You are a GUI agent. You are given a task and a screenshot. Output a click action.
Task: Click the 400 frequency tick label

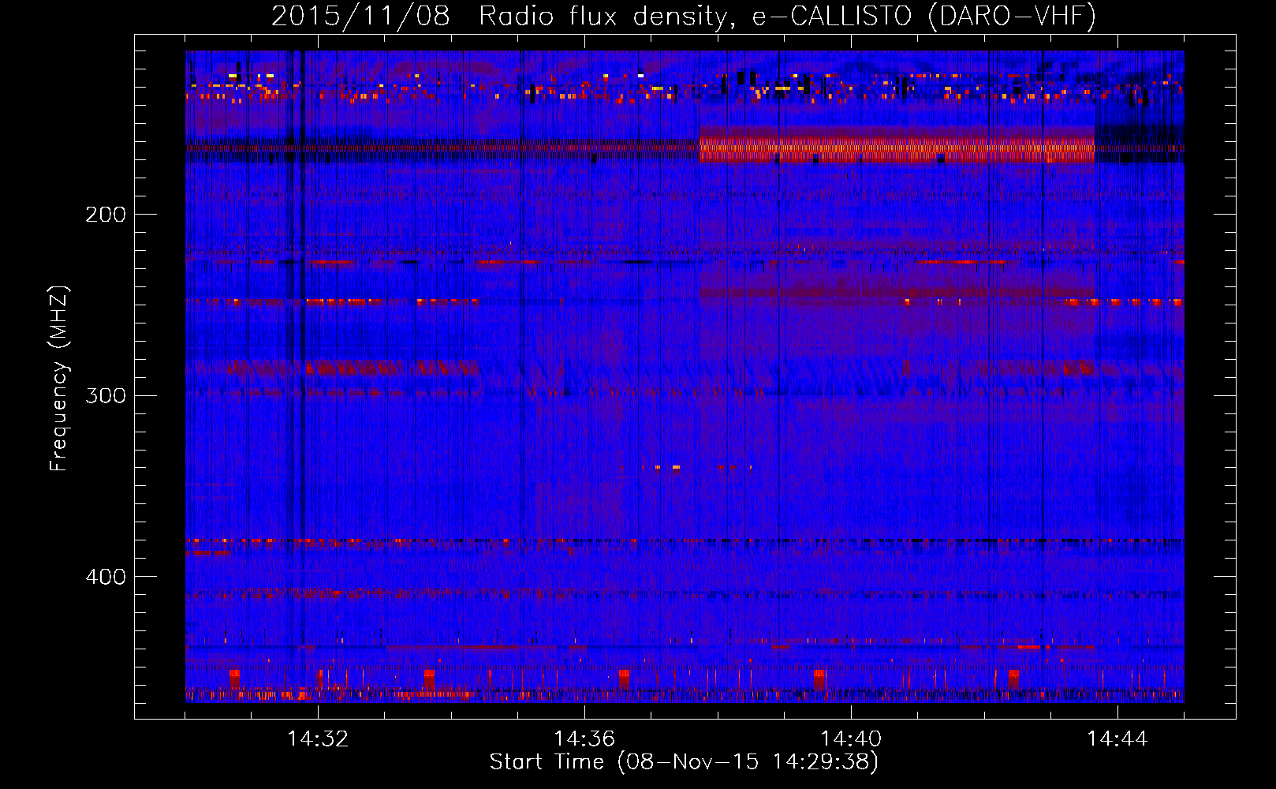(106, 577)
